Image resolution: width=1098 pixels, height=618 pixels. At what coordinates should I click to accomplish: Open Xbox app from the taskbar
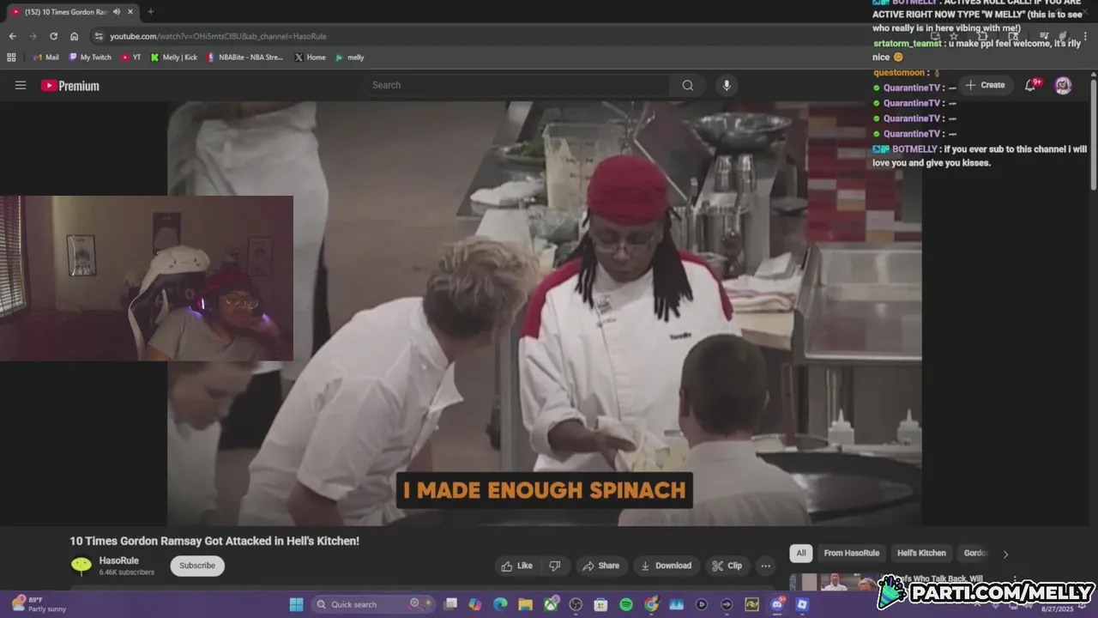point(551,604)
